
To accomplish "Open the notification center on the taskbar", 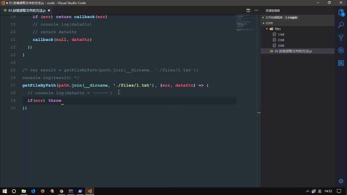I will pos(339,191).
